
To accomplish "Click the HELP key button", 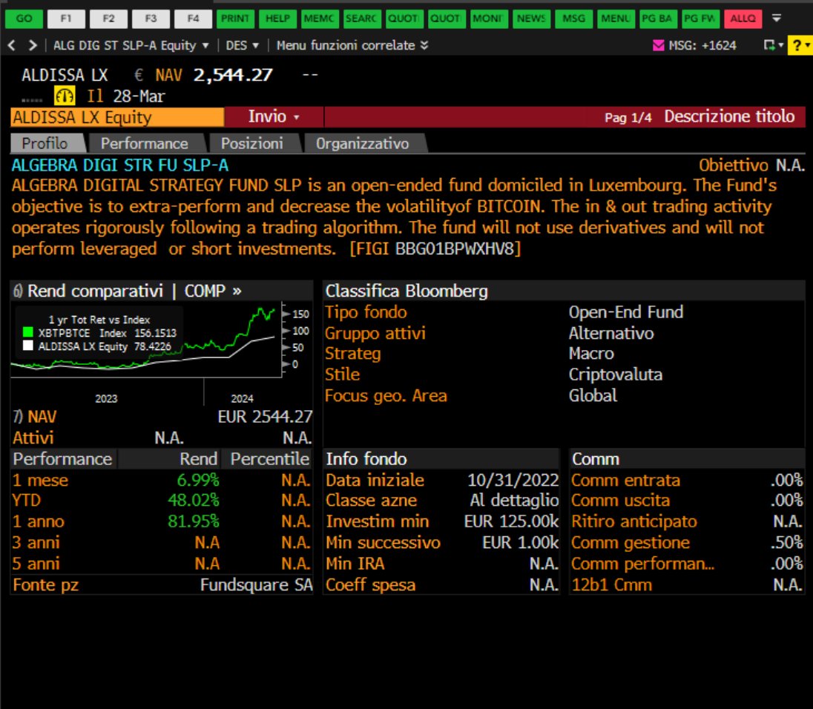I will 278,19.
